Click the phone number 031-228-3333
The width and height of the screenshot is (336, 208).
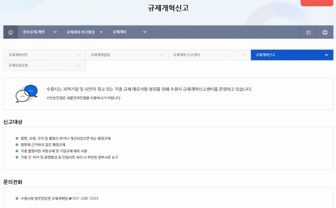pos(85,198)
